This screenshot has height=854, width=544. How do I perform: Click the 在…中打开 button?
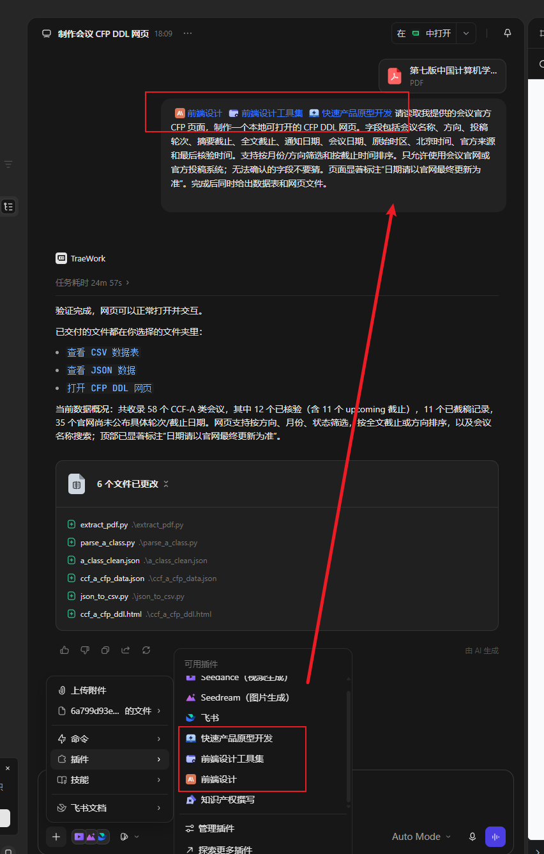click(425, 33)
